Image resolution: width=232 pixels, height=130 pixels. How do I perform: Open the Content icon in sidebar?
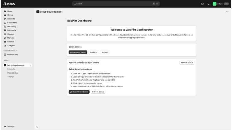(5, 34)
